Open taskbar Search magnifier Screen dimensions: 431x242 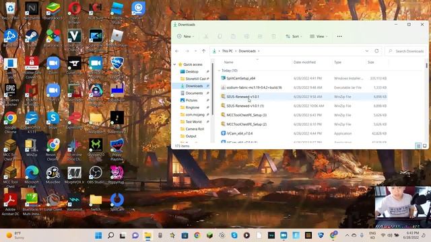point(110,235)
